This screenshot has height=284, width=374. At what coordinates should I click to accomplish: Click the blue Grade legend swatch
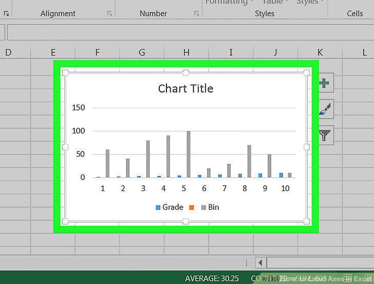[x=158, y=207]
